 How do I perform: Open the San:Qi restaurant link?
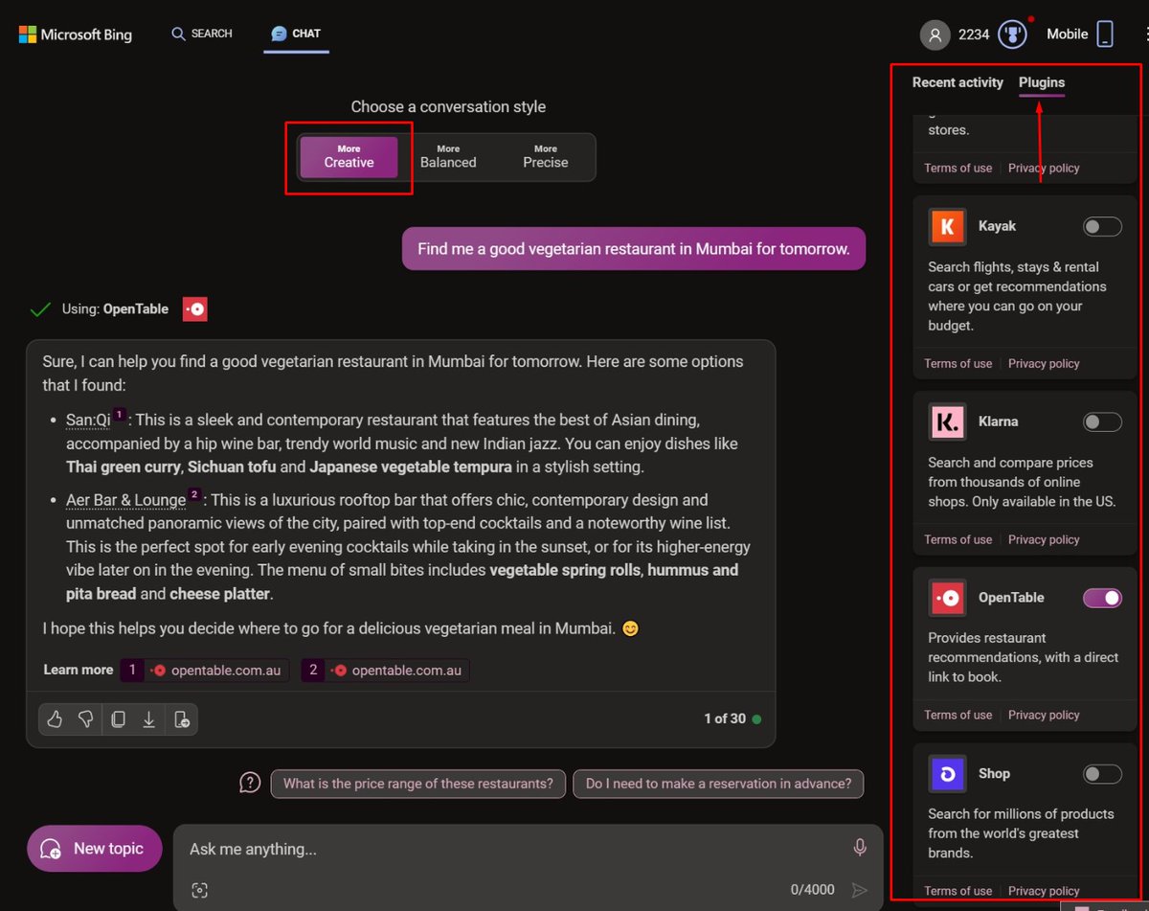[88, 420]
